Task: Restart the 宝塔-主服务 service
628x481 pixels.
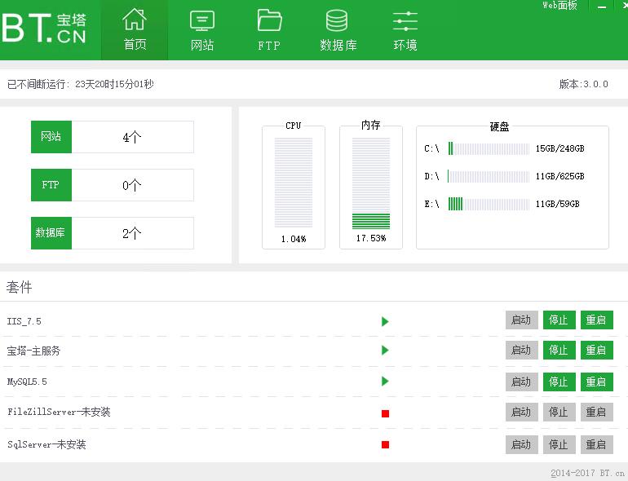Action: click(597, 350)
